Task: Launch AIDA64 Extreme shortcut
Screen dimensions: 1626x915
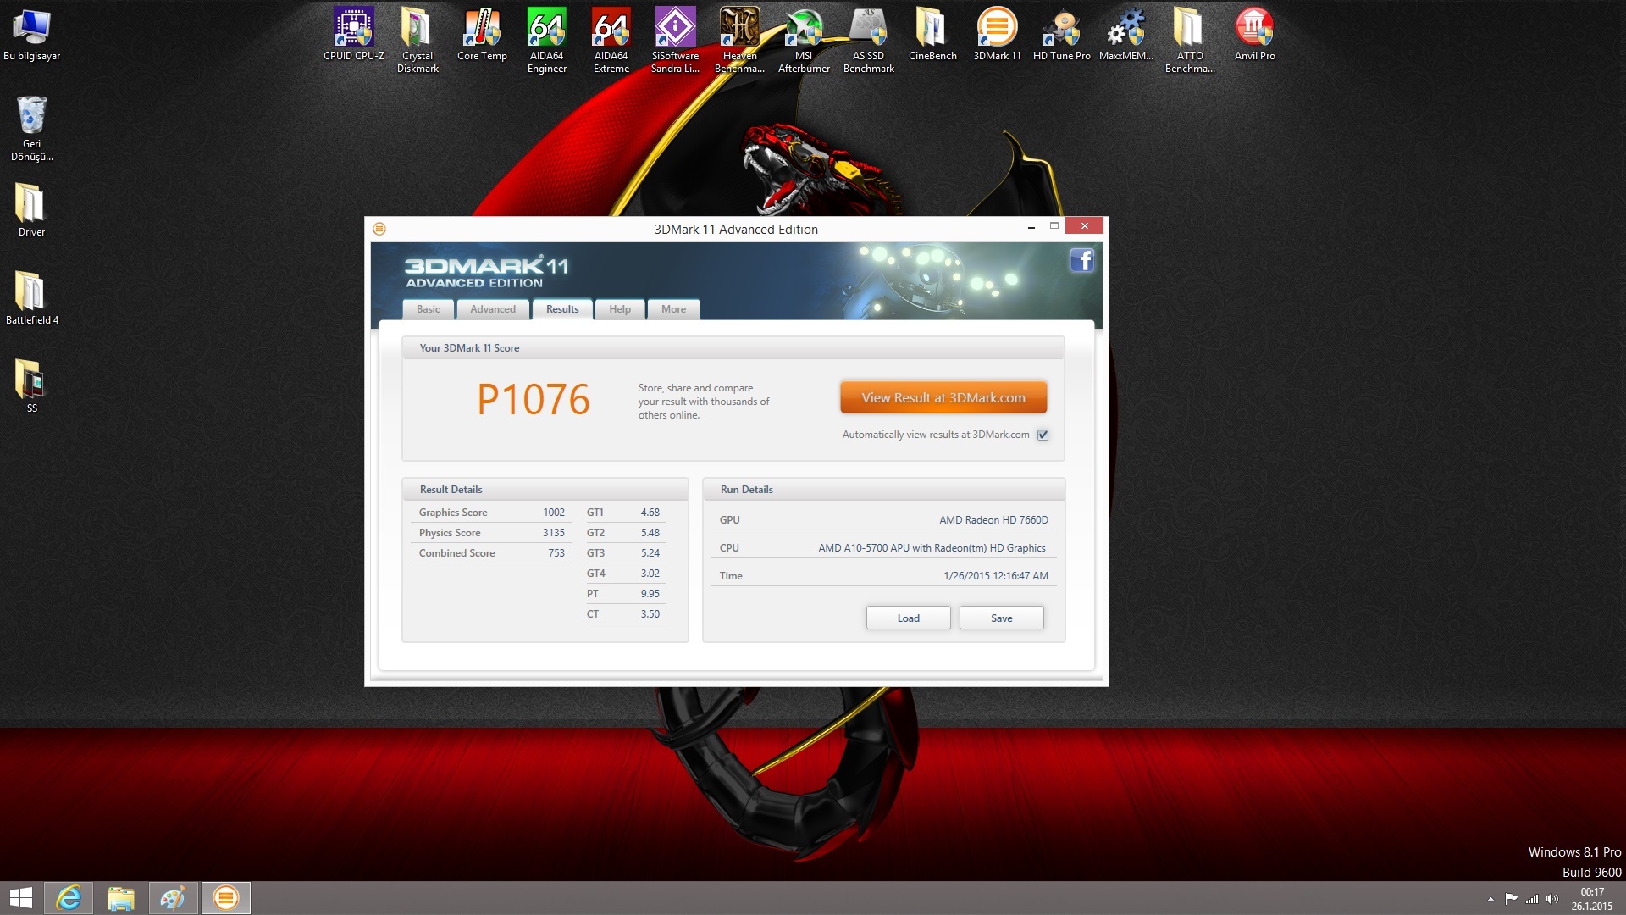Action: tap(611, 40)
